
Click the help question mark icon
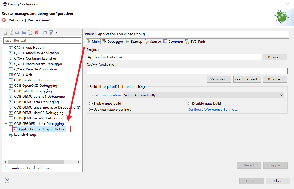(x=7, y=181)
